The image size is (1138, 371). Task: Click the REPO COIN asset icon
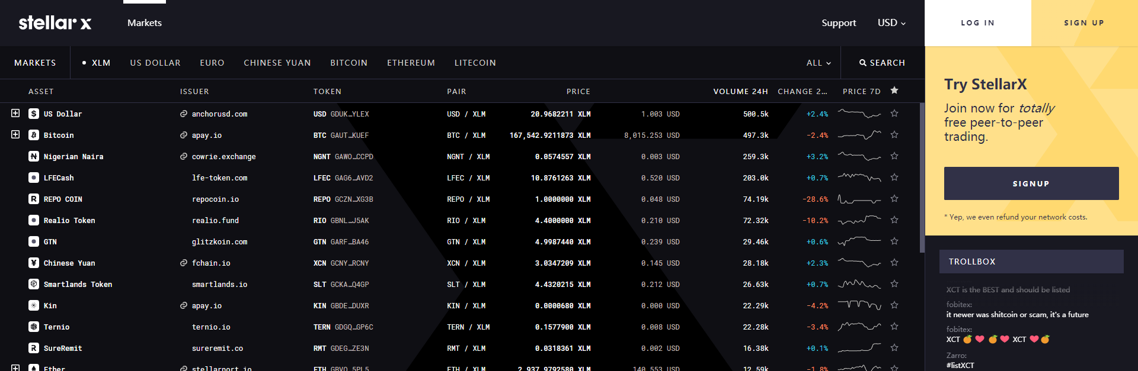tap(34, 199)
